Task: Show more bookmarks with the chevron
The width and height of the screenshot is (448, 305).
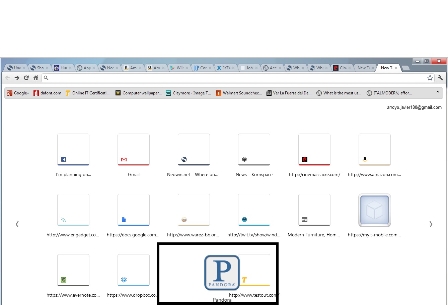Action: 438,92
